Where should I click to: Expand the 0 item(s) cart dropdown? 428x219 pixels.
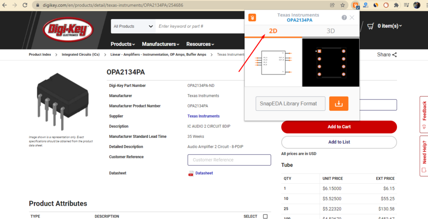pos(390,26)
